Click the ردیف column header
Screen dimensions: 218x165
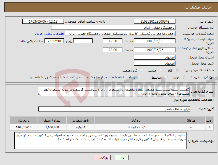[x=209, y=121]
